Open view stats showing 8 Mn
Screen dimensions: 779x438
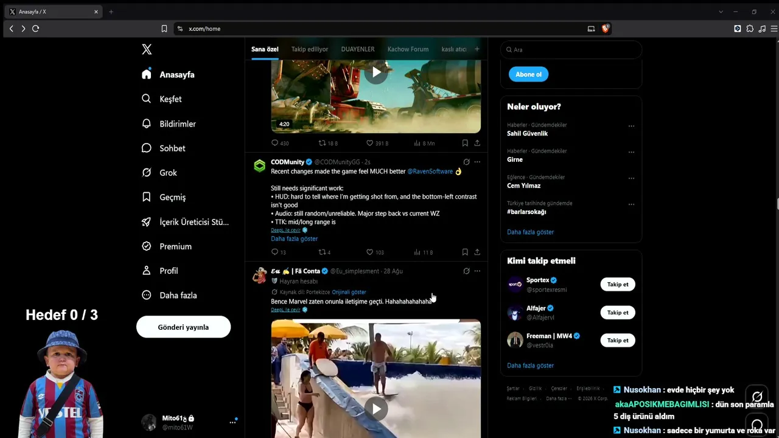pos(424,143)
